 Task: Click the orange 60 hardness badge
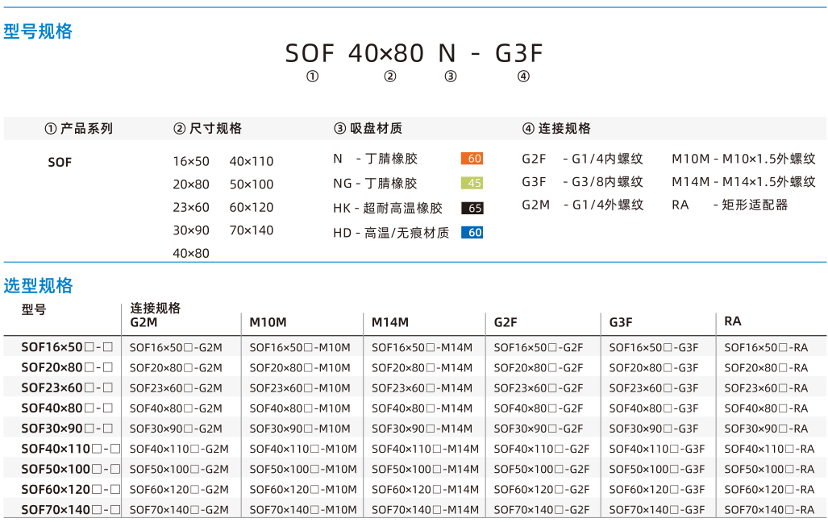[472, 159]
